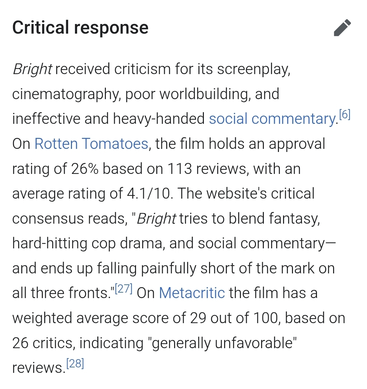The width and height of the screenshot is (367, 389).
Task: Follow the Rotten Tomatoes link
Action: pos(91,144)
